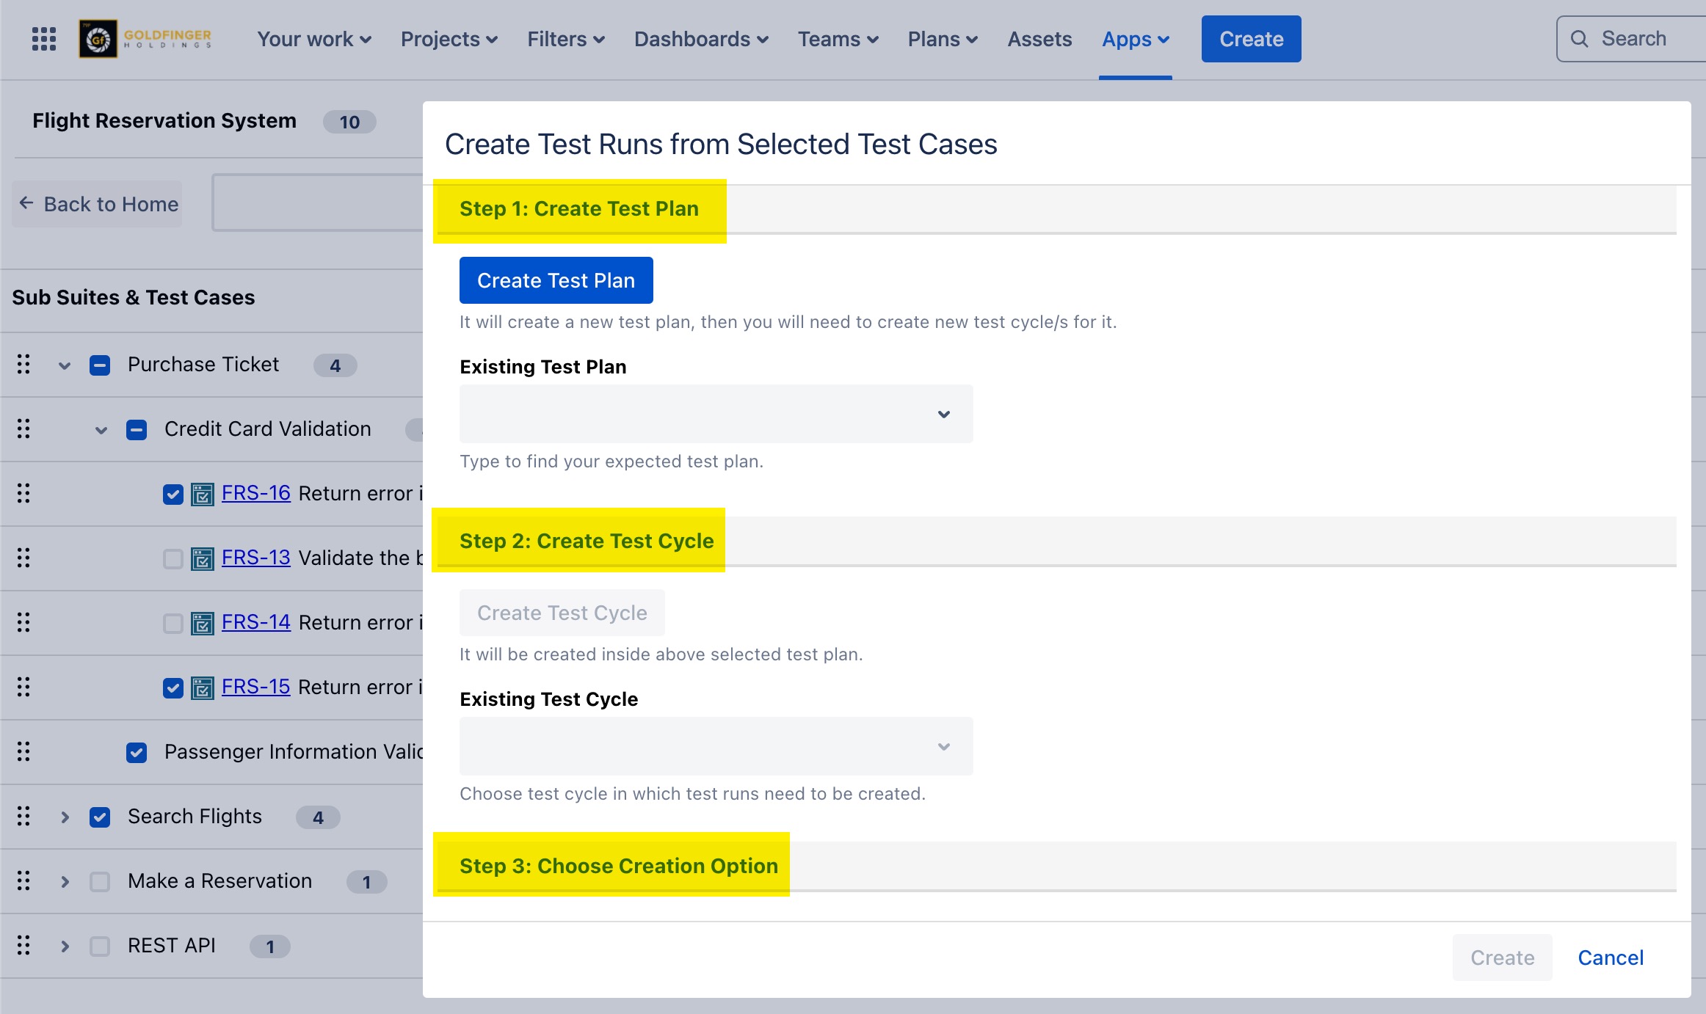The width and height of the screenshot is (1706, 1014).
Task: Open the Apps menu
Action: point(1133,39)
